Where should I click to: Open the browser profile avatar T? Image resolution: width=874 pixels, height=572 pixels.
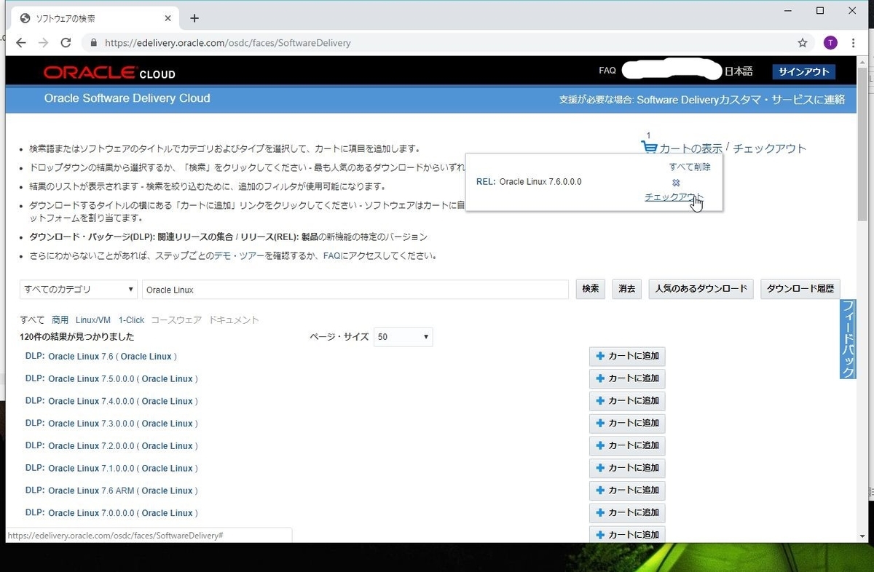click(x=830, y=42)
